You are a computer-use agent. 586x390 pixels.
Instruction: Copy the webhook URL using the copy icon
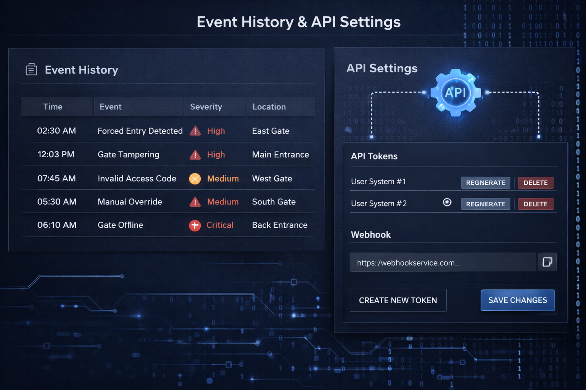[547, 262]
